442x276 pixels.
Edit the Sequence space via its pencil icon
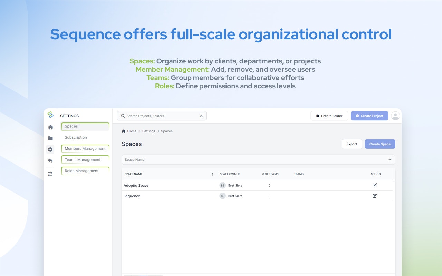pyautogui.click(x=374, y=196)
